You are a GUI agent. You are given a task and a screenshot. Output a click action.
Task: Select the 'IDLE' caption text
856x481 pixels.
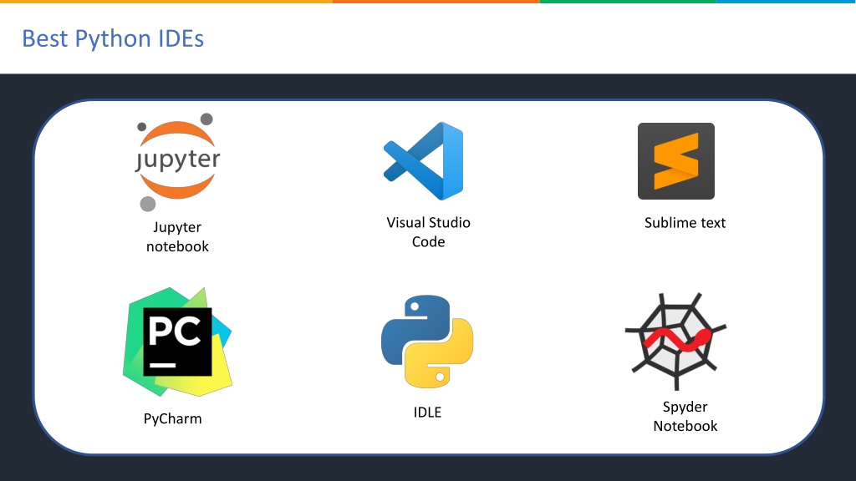pyautogui.click(x=427, y=413)
